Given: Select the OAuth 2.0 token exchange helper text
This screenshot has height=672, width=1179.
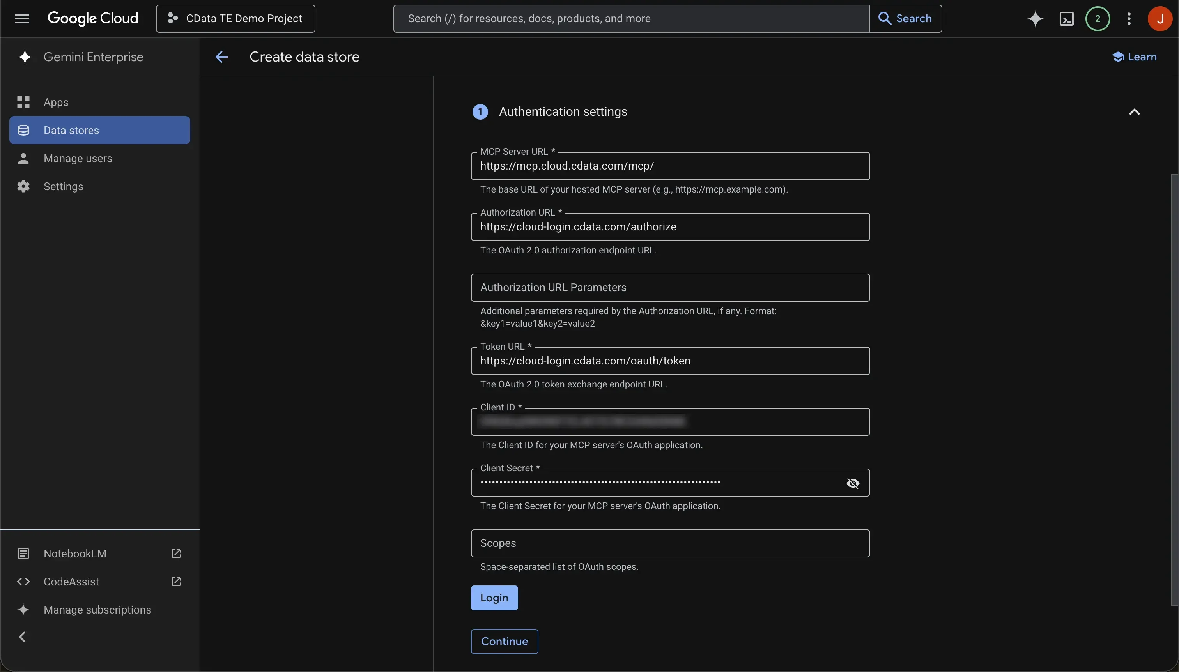Looking at the screenshot, I should tap(574, 384).
